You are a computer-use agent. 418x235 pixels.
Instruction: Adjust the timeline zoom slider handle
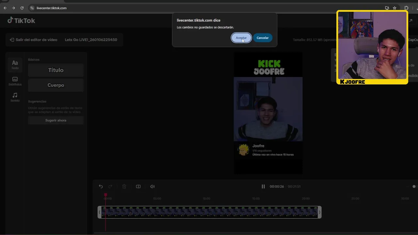414,186
